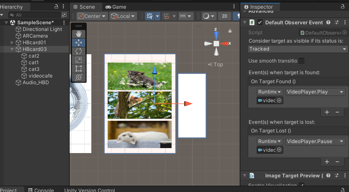This screenshot has height=192, width=349.
Task: Disable the Default Observer Event component
Action: (260, 22)
